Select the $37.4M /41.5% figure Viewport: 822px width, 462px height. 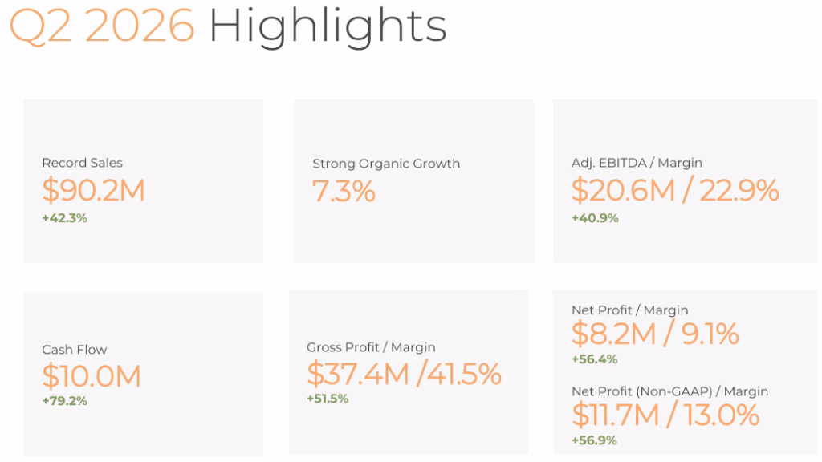[x=405, y=374]
